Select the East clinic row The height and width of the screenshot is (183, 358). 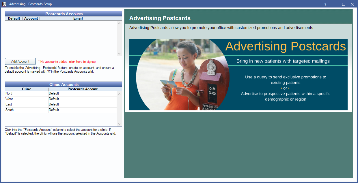coord(27,105)
